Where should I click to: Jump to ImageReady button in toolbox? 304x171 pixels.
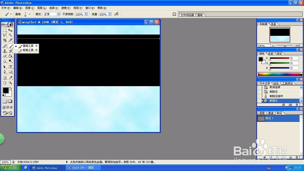tap(7, 113)
